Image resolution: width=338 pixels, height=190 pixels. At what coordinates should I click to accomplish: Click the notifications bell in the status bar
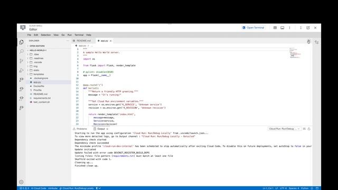pos(312,188)
